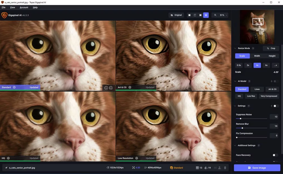Screen dimensions: 283x174
Task: Click the Save Image button
Action: click(x=257, y=168)
